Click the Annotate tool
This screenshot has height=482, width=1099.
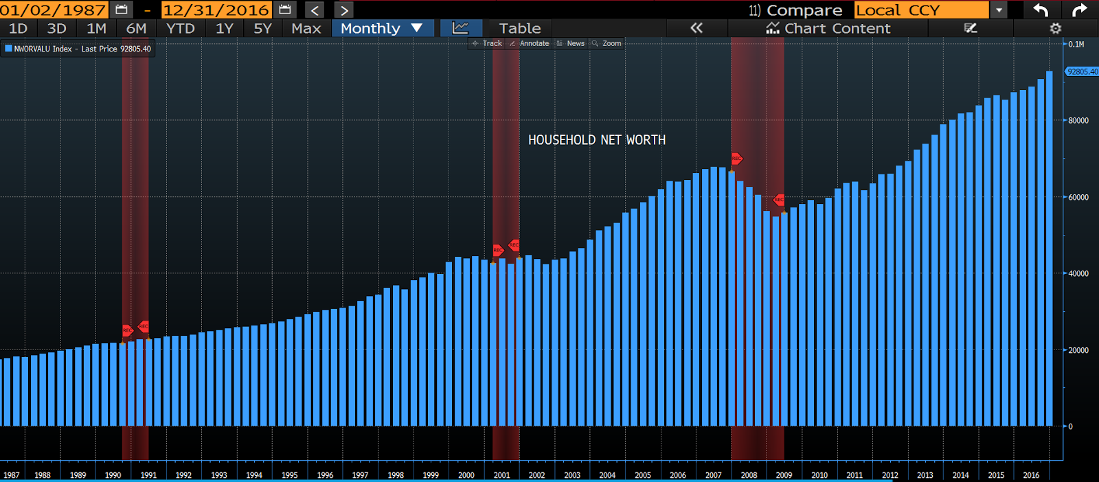529,43
